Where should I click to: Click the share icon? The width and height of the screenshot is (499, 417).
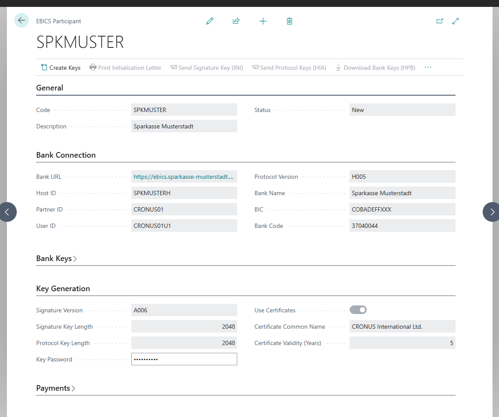(x=236, y=21)
